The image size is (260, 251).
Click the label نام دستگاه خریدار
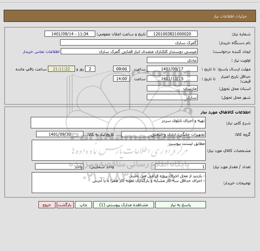click(x=235, y=43)
